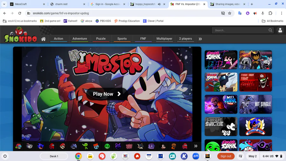The height and width of the screenshot is (161, 286).
Task: Expand more categories with double chevron
Action: 200,39
